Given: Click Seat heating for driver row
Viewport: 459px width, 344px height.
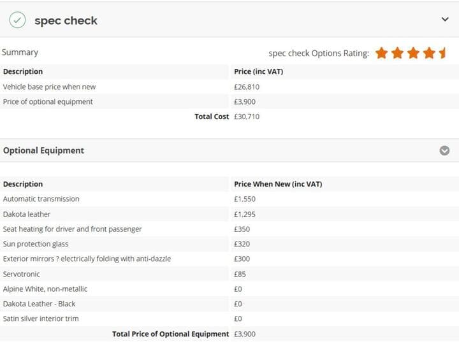Looking at the screenshot, I should (229, 229).
